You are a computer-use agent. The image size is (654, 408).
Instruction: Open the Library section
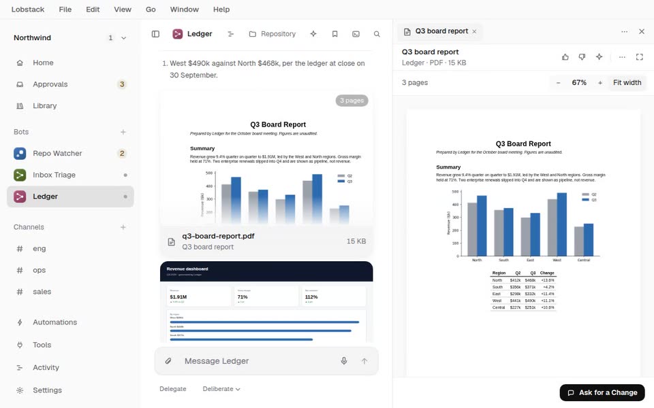70,106
